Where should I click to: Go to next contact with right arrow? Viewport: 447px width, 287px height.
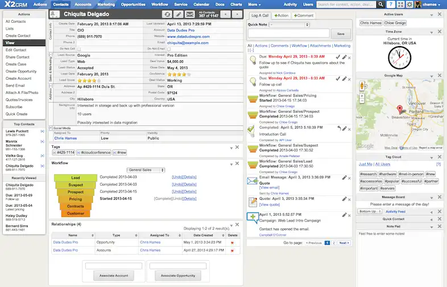point(237,14)
